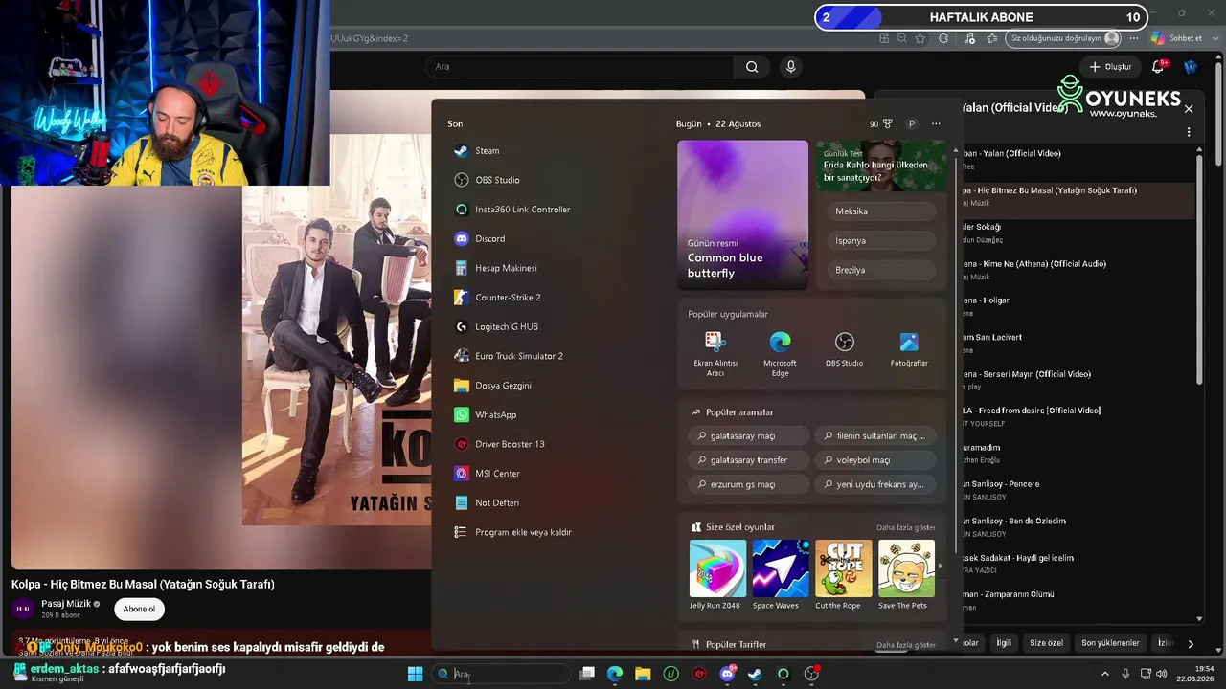Screen dimensions: 1226x689
Task: Search erzurum gs maçı popular query
Action: (749, 485)
